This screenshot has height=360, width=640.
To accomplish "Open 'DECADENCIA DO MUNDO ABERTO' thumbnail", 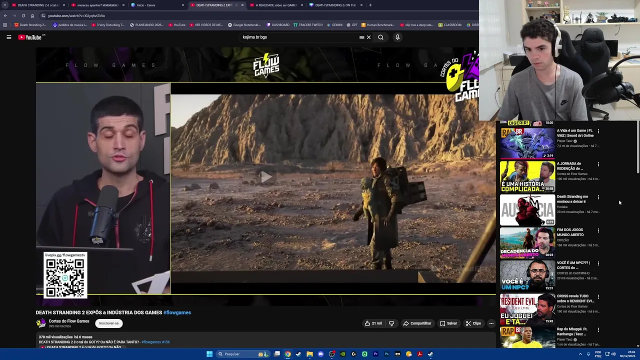I will pos(527,242).
